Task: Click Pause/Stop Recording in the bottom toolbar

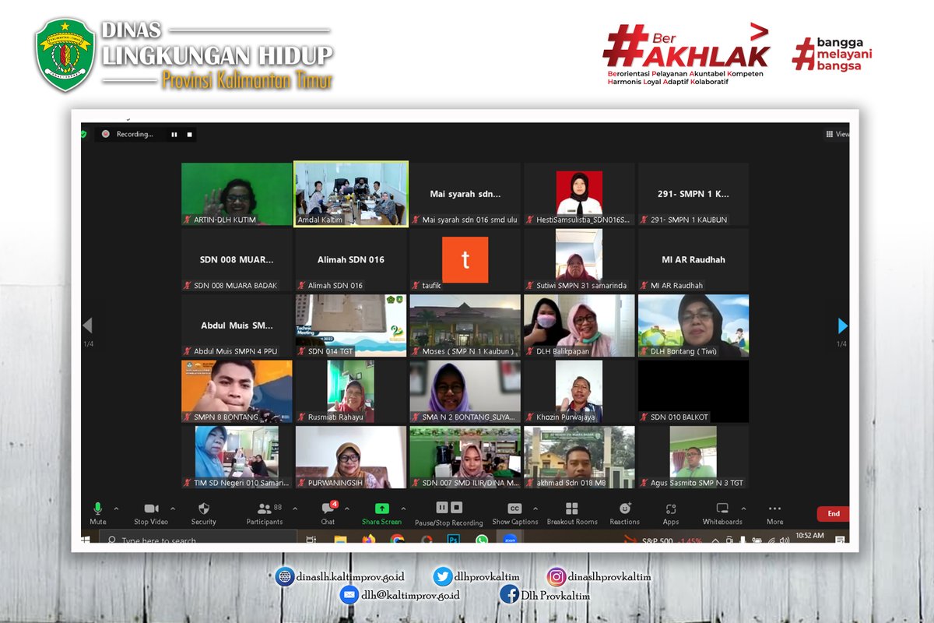Action: coord(448,512)
